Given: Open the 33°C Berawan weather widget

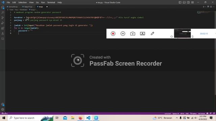Looking at the screenshot, I should 162,118.
